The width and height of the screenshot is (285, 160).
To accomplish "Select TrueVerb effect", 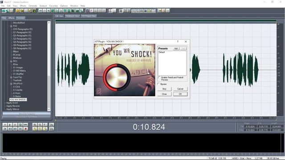I will (17, 80).
